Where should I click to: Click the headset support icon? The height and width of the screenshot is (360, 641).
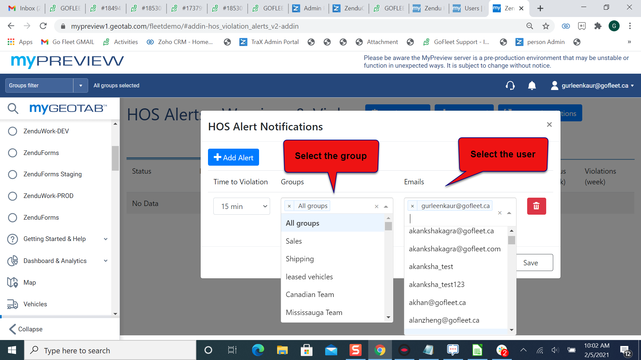coord(510,86)
